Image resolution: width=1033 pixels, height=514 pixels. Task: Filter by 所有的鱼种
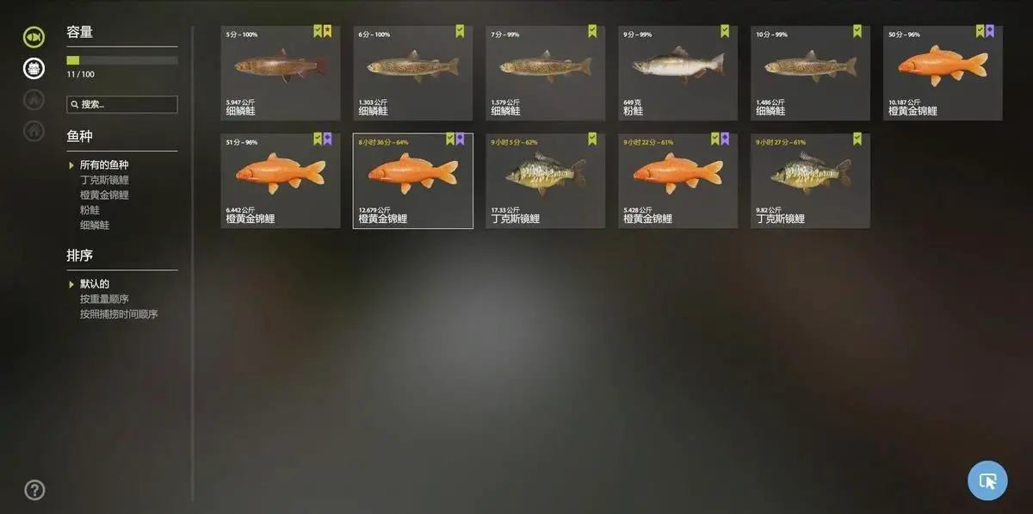point(104,164)
